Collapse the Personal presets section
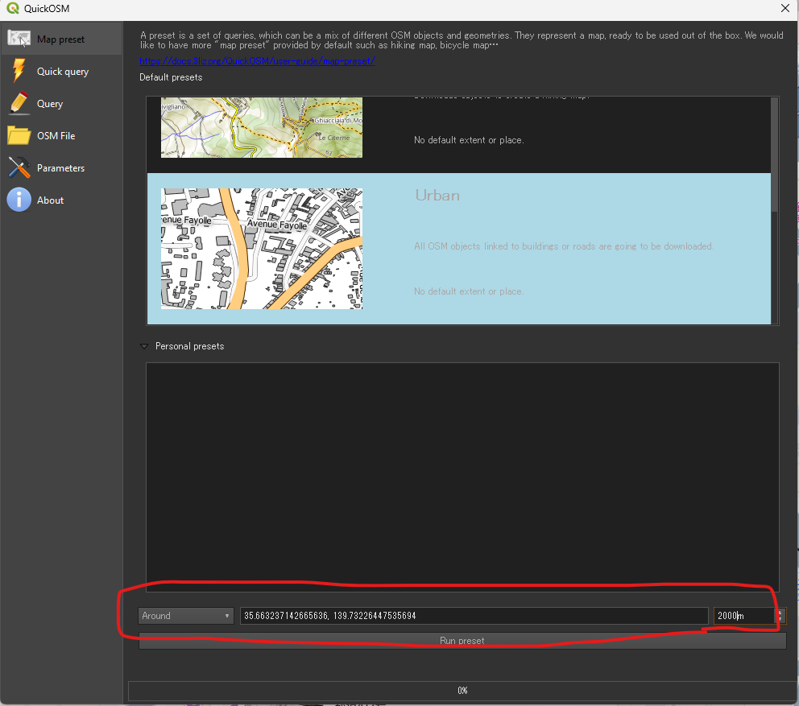 tap(145, 346)
